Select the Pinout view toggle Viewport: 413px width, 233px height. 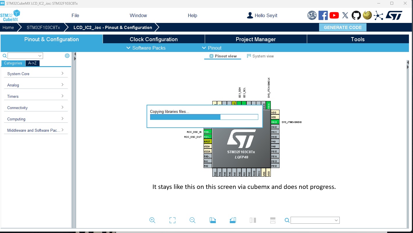pyautogui.click(x=222, y=56)
